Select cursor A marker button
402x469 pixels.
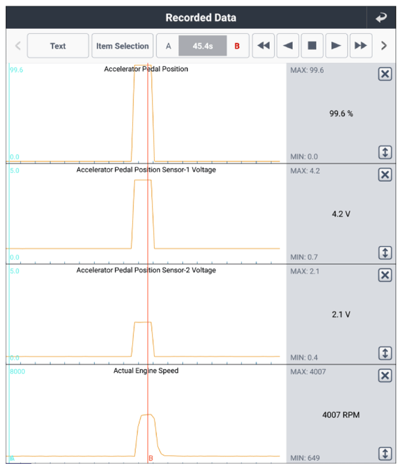[x=169, y=46]
